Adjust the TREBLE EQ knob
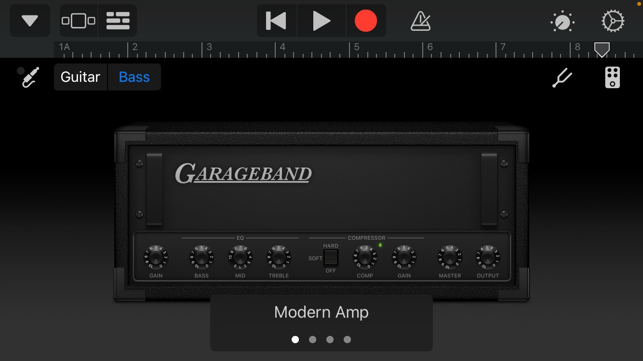 coord(279,257)
